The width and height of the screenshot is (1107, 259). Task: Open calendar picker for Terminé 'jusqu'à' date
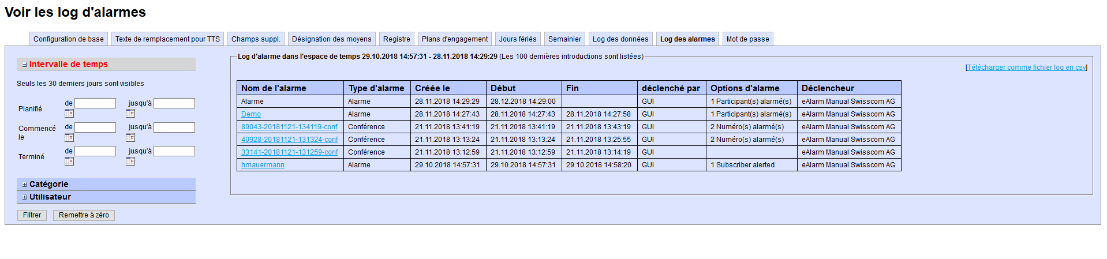click(x=130, y=162)
